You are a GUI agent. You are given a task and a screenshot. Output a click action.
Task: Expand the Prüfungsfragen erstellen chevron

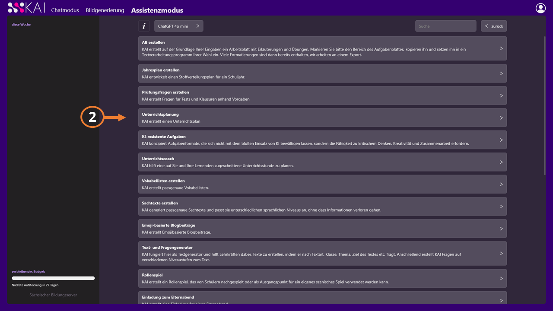coord(501,95)
